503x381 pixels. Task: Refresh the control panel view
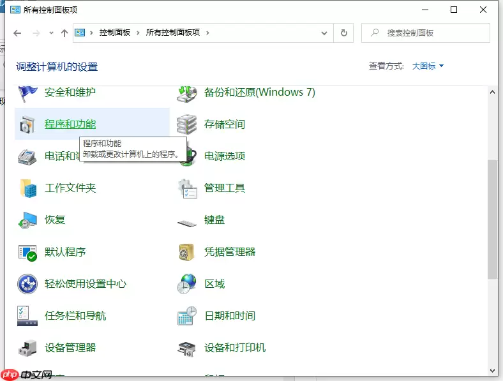[x=344, y=33]
